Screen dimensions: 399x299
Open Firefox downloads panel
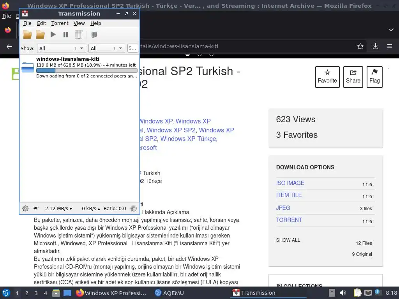point(375,46)
